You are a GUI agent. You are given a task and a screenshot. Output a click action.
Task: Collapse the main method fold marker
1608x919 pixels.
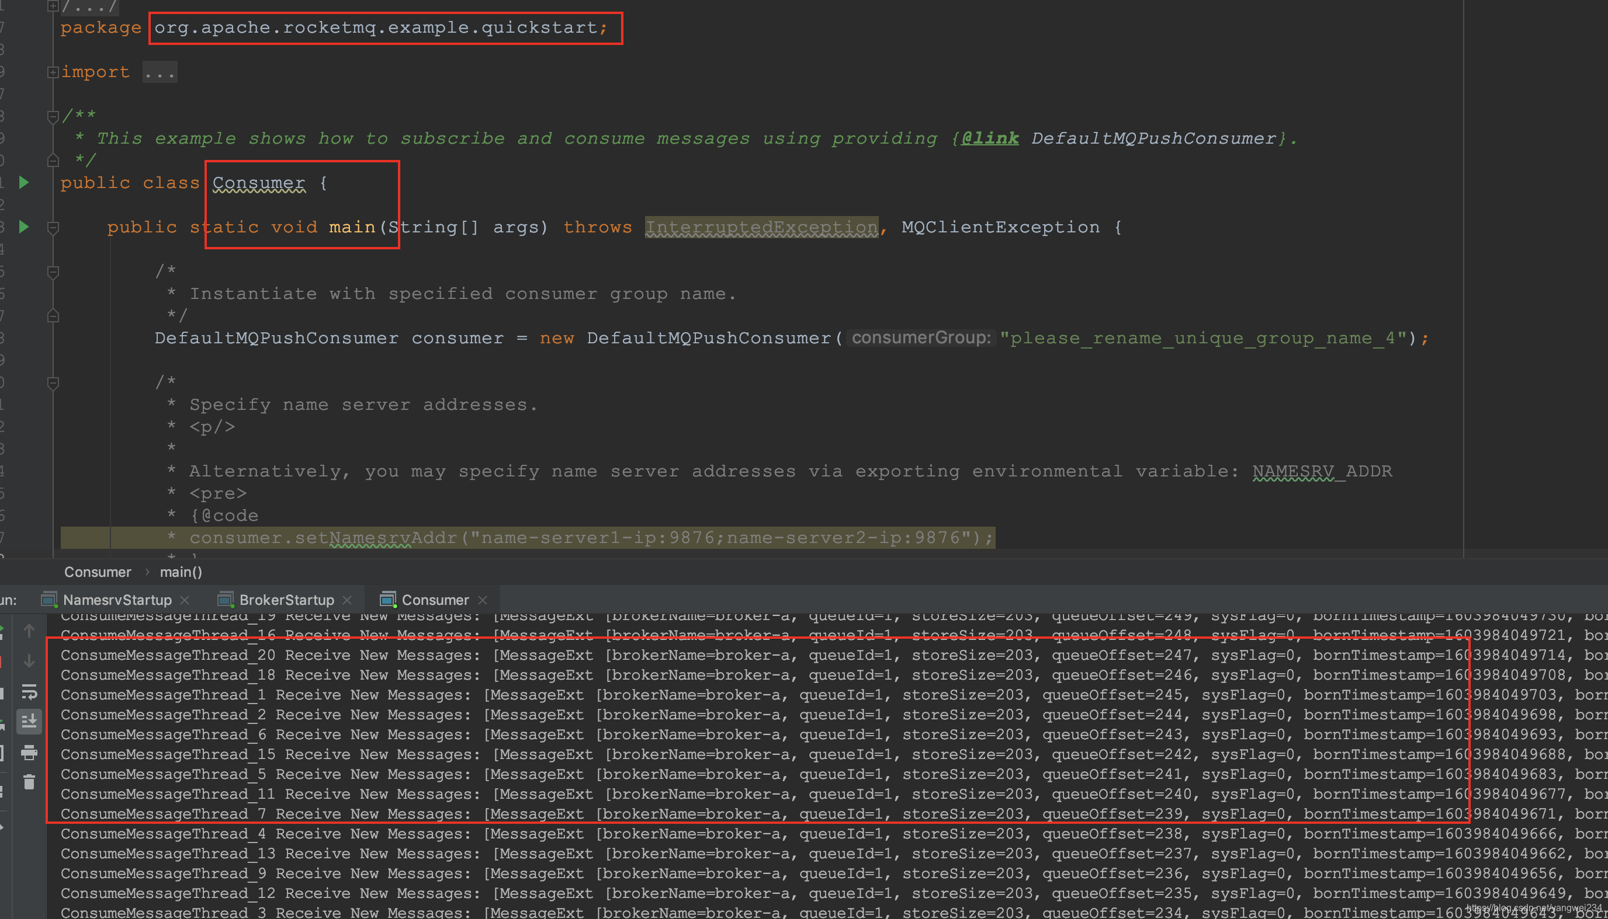click(53, 228)
